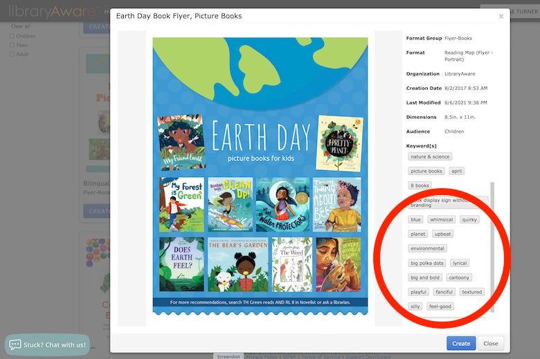Click the Clean Up! book cover
The width and height of the screenshot is (540, 359).
(x=231, y=205)
